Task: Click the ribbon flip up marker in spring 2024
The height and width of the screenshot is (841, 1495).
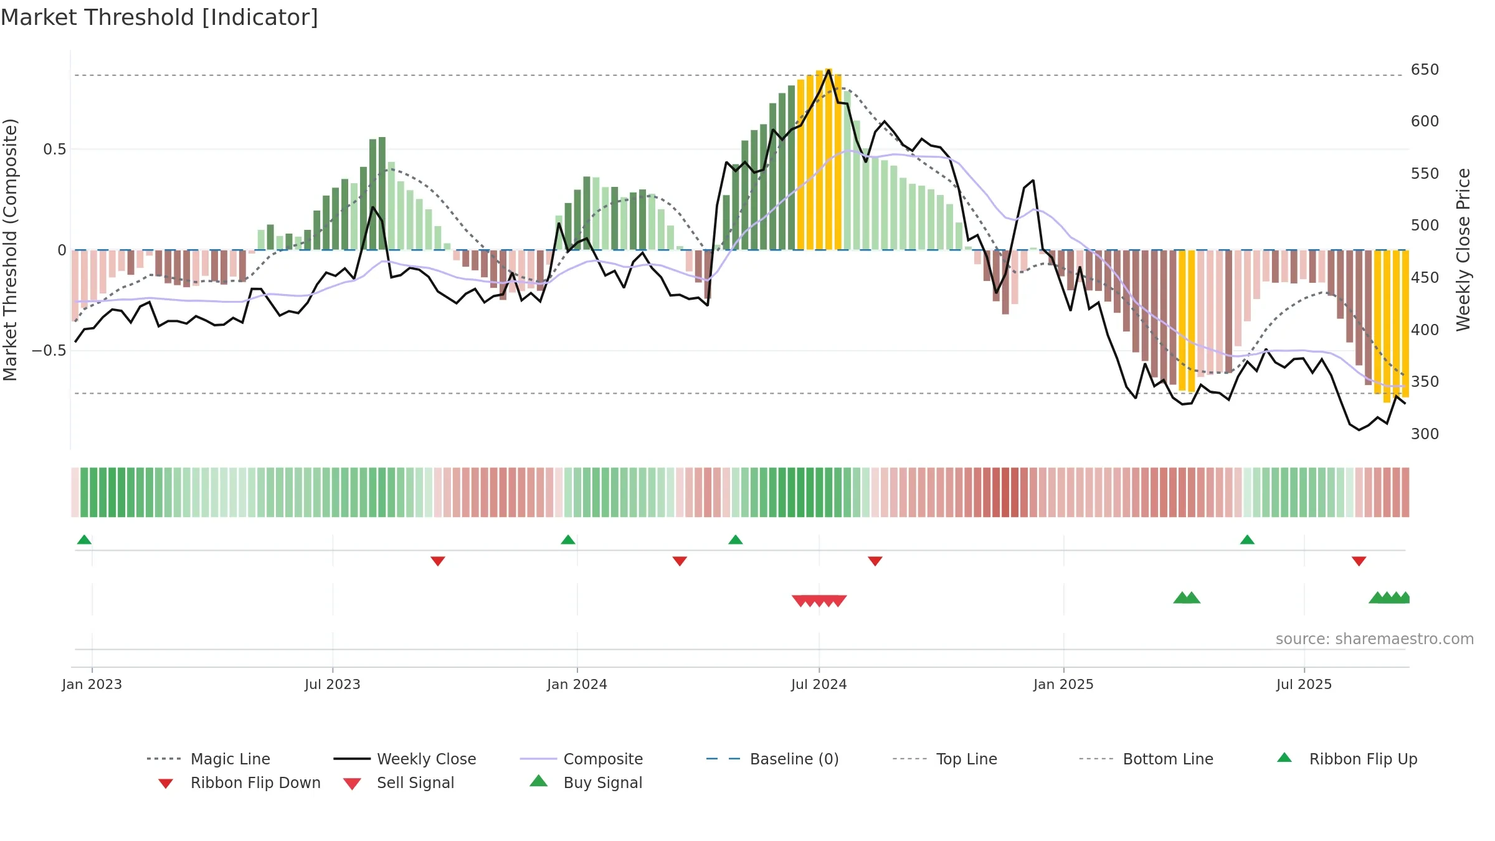Action: (736, 539)
